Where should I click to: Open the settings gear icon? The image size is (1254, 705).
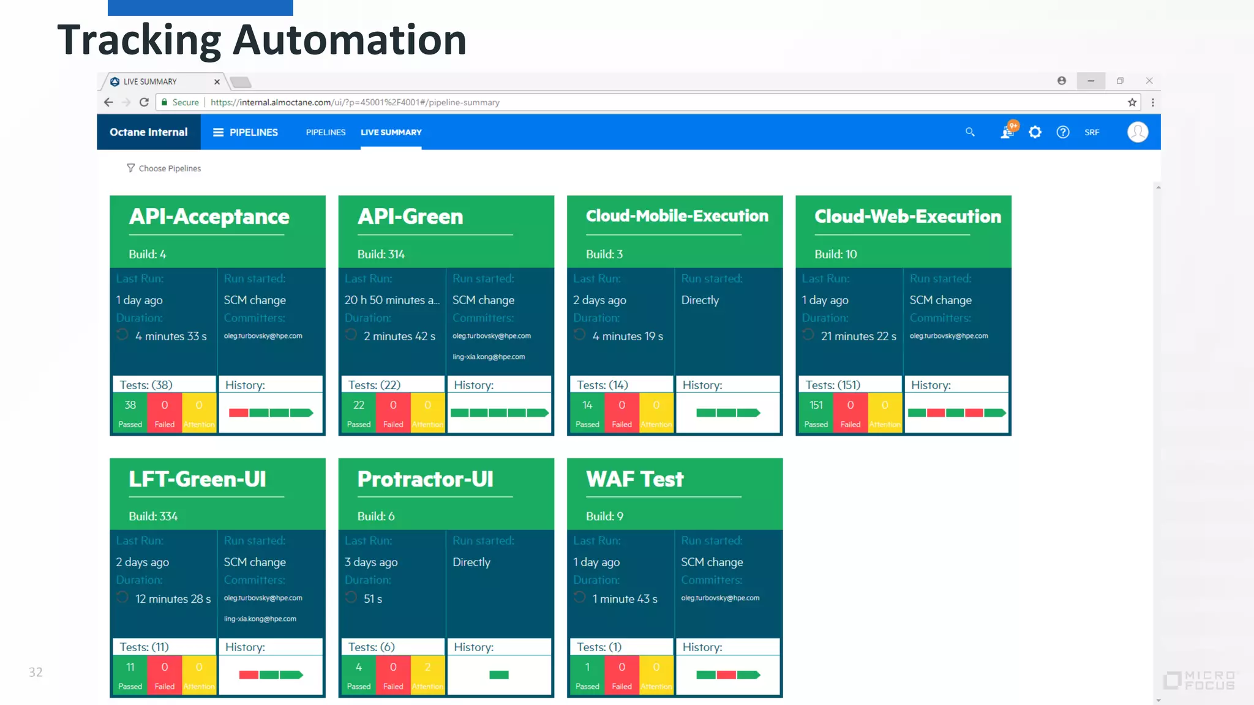1035,132
